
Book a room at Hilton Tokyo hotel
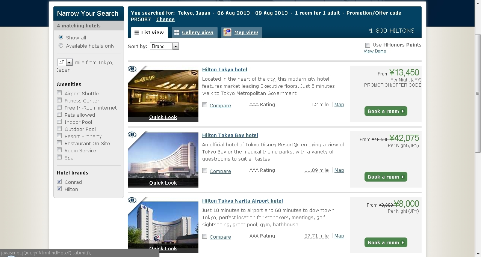point(386,111)
